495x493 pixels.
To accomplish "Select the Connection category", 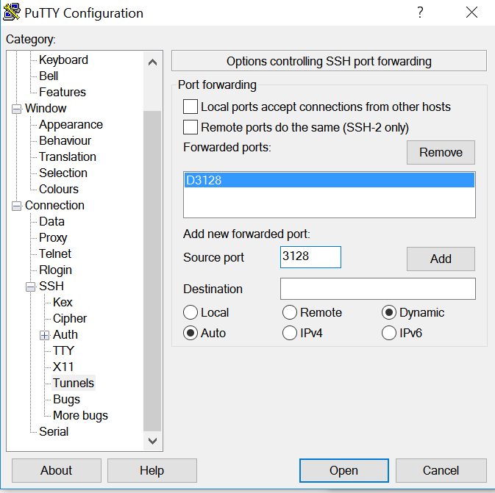I will 54,205.
